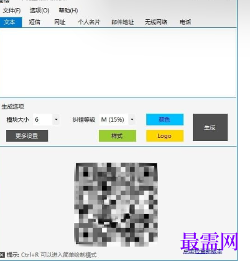Close the hint bar with the X icon
The height and width of the screenshot is (261, 250).
(2, 255)
